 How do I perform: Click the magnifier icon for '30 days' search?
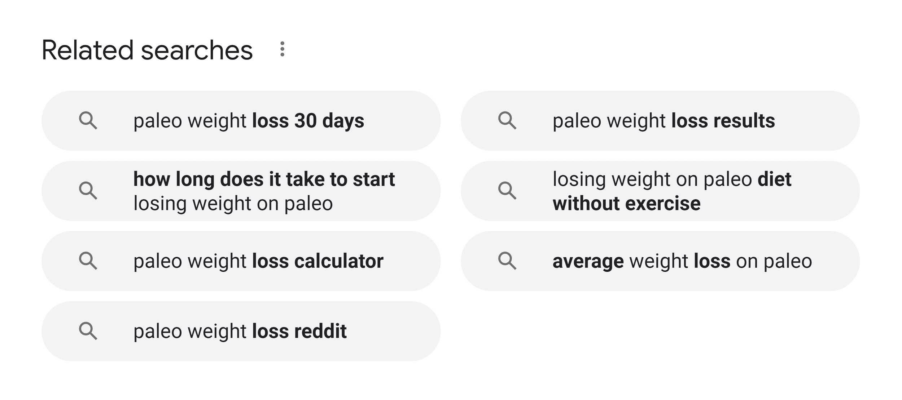pyautogui.click(x=88, y=120)
